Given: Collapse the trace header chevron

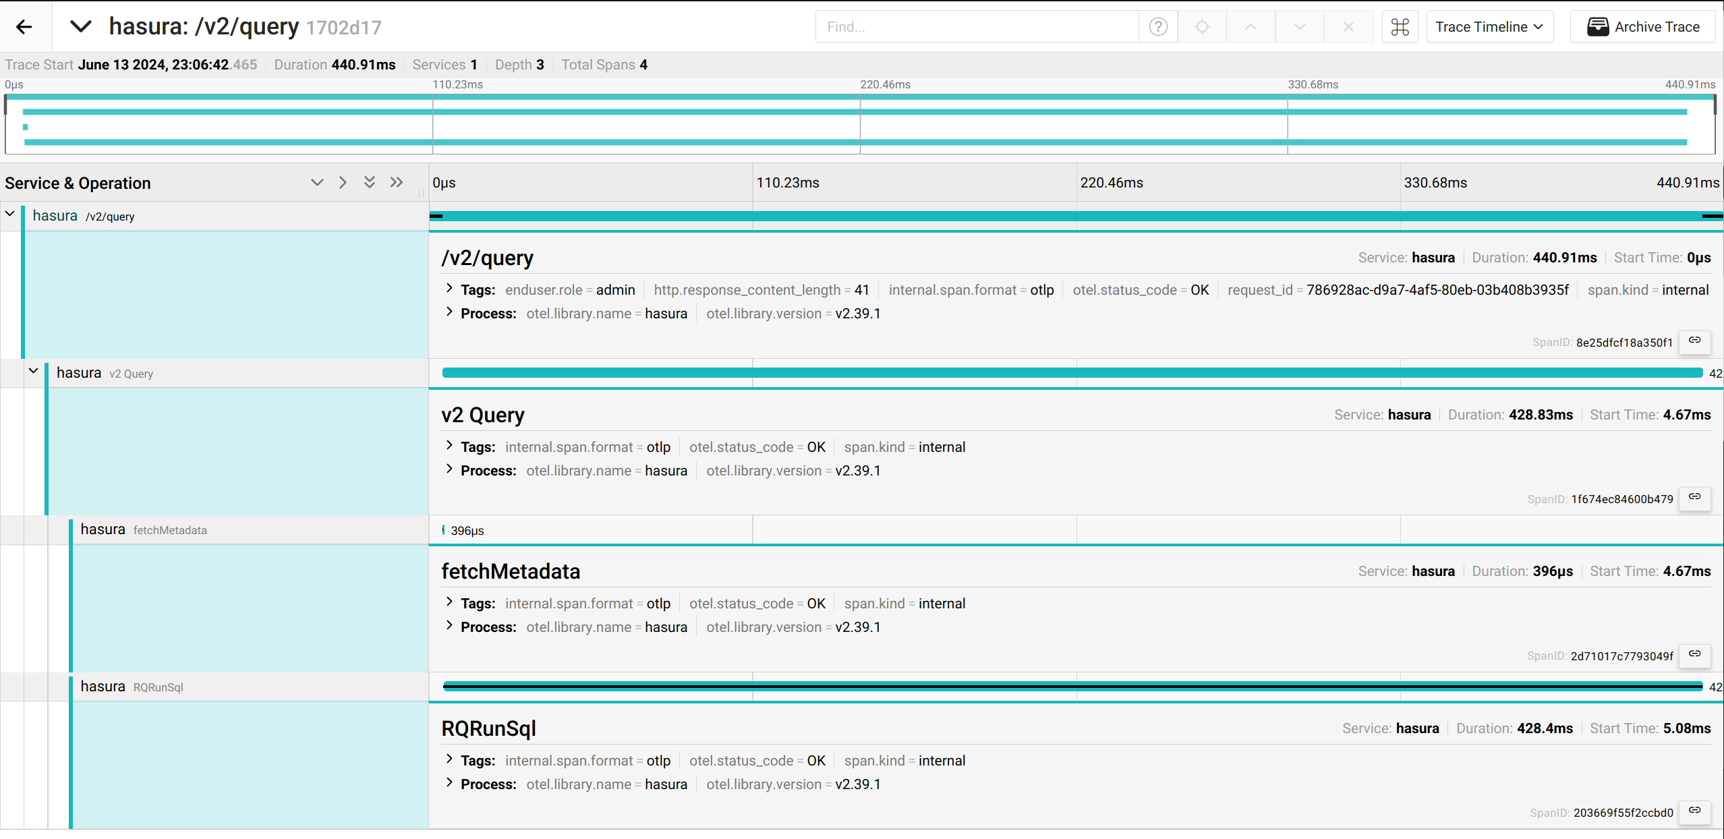Looking at the screenshot, I should click(81, 27).
